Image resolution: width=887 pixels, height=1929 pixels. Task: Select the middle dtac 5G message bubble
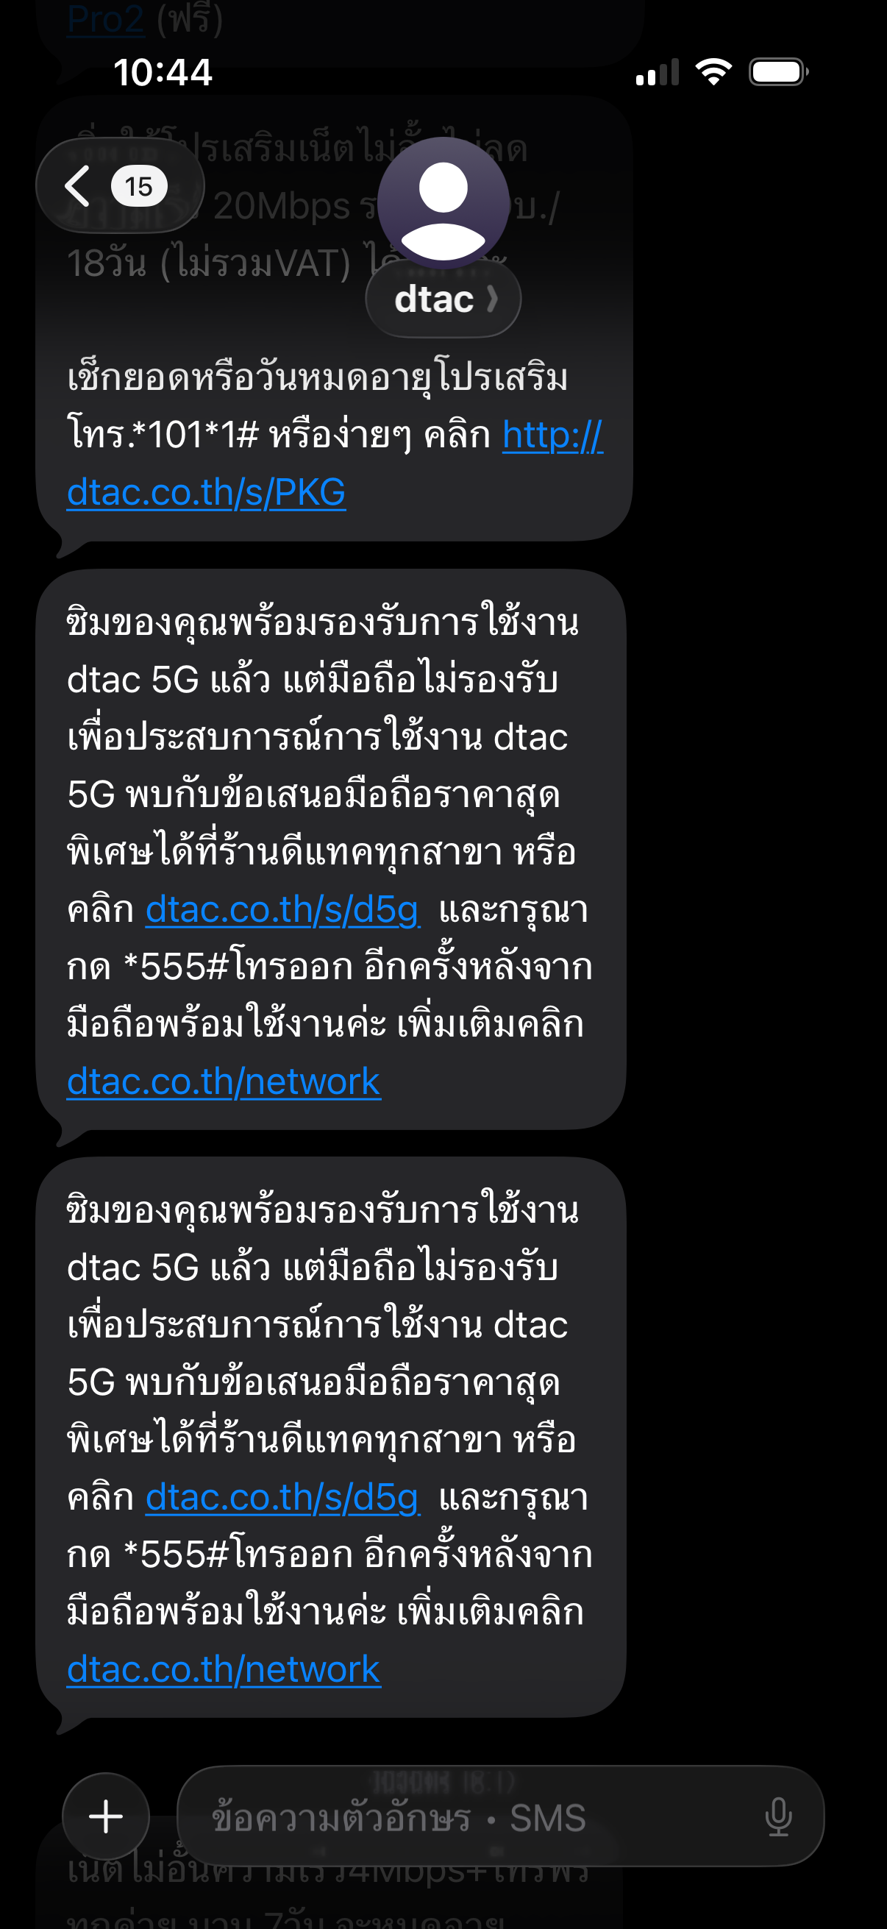pos(331,850)
